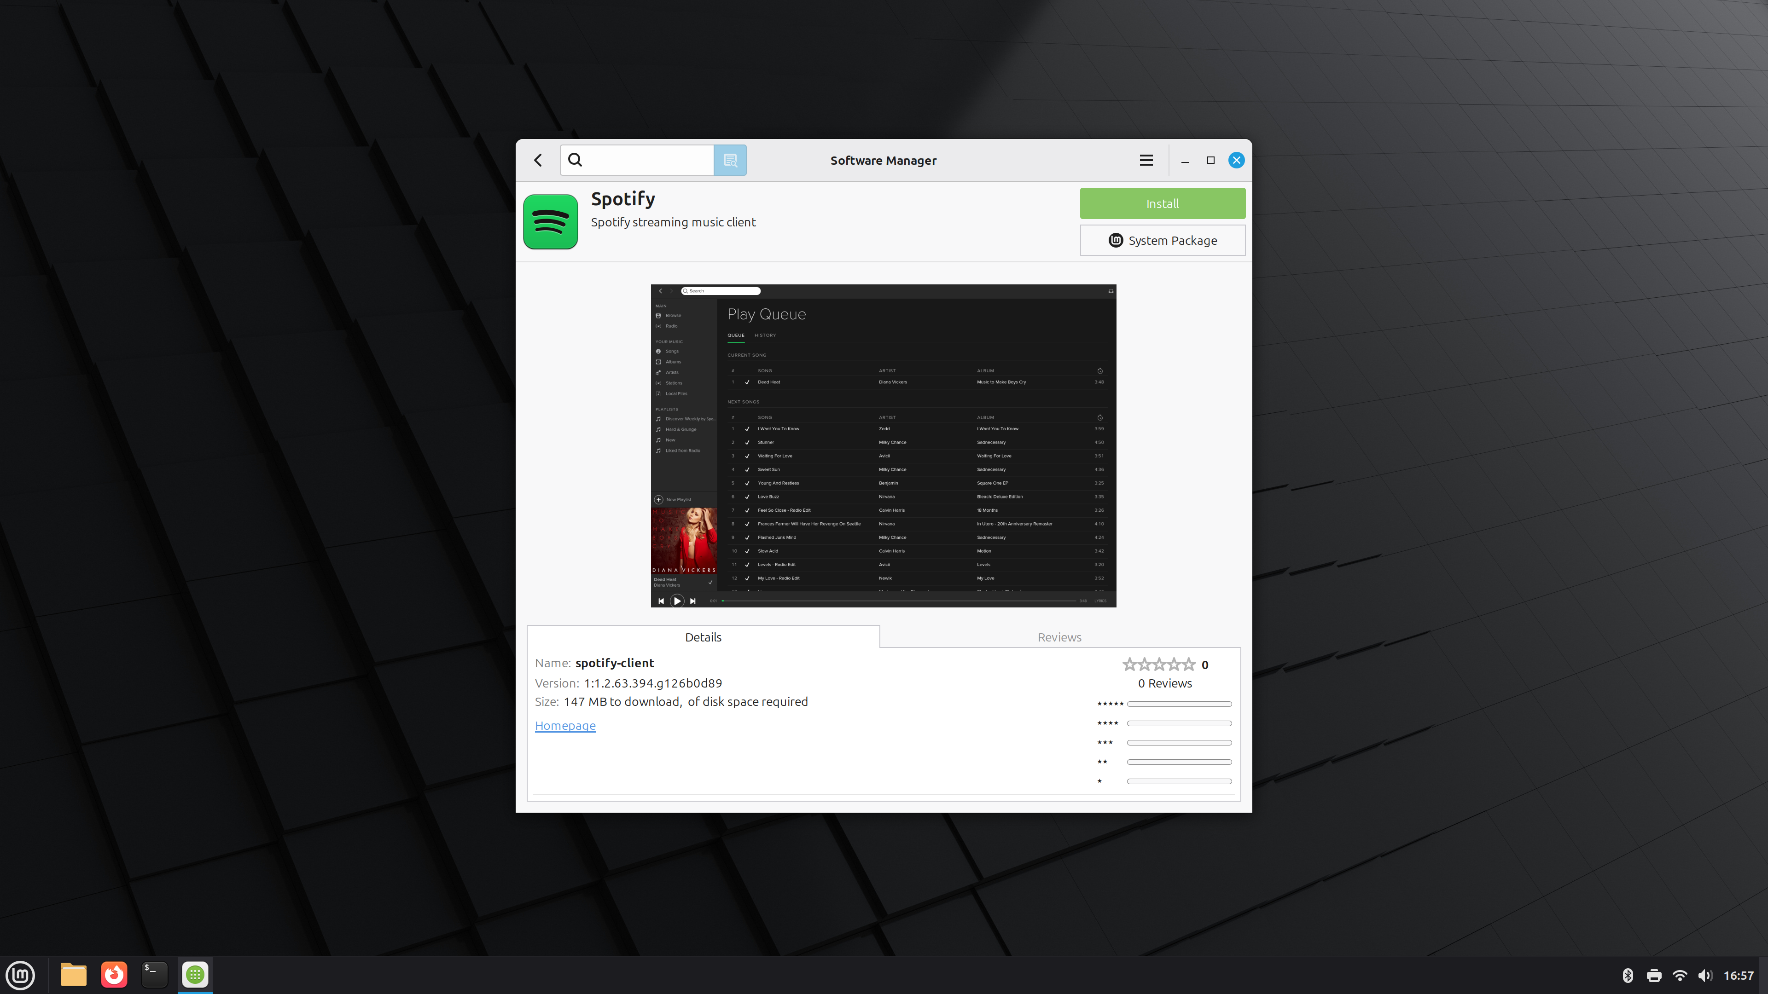The height and width of the screenshot is (994, 1768).
Task: Click the spotify-client package name
Action: pyautogui.click(x=614, y=663)
